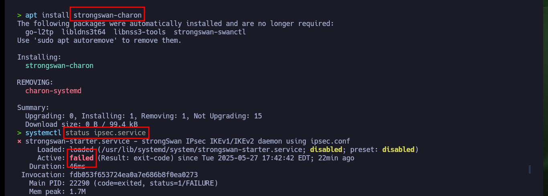548x196 pixels.
Task: Click the Main PID 22290 value
Action: [x=79, y=183]
